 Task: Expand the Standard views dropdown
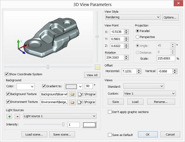(143, 86)
